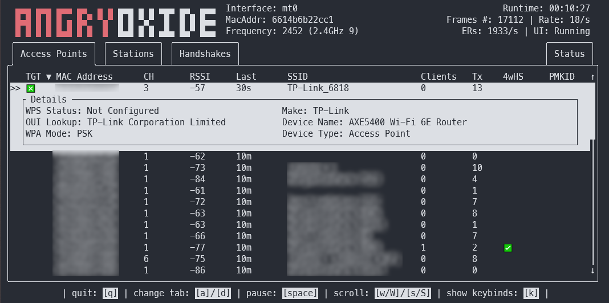The image size is (609, 303).
Task: Select the row with RSSI -77
Action: click(301, 248)
